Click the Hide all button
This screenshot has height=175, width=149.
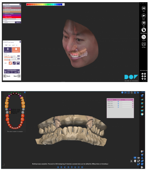(18, 22)
